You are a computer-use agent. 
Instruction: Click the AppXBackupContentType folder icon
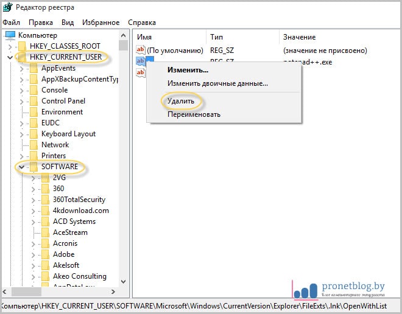coord(33,79)
